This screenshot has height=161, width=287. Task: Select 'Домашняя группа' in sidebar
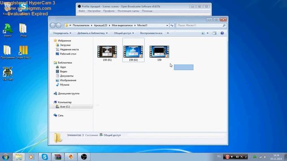(66, 93)
